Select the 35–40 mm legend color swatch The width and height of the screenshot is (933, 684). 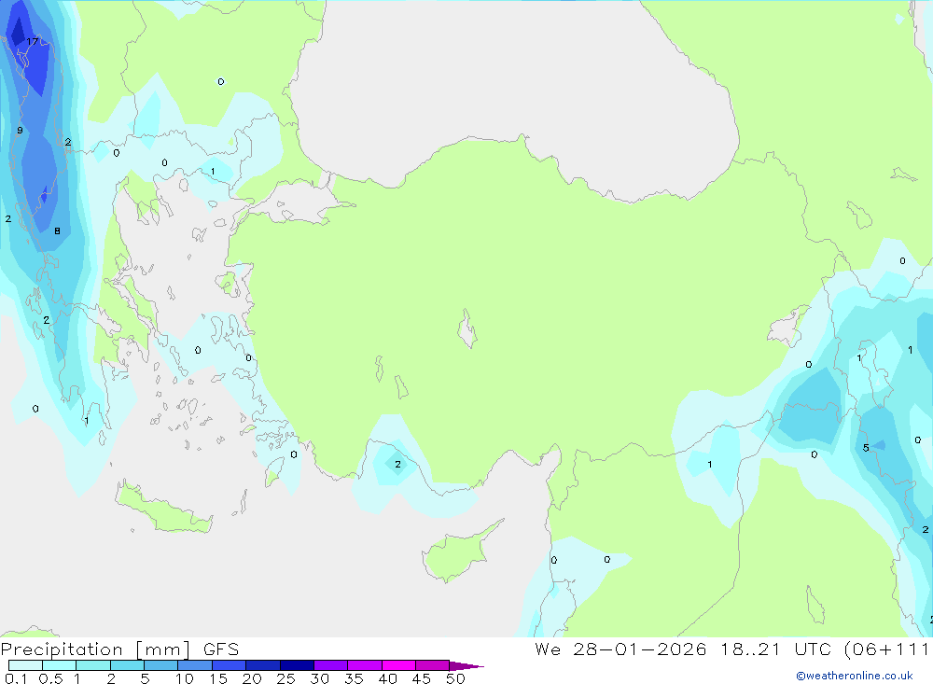[365, 665]
